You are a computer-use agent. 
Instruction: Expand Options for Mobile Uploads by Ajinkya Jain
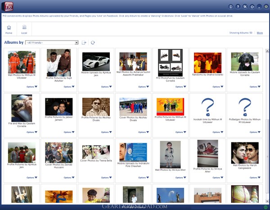click(x=106, y=87)
